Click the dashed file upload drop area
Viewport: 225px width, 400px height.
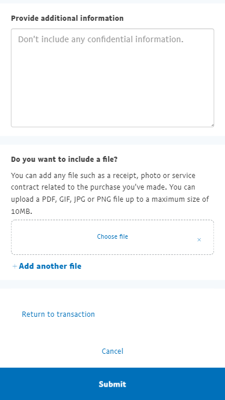click(x=112, y=237)
